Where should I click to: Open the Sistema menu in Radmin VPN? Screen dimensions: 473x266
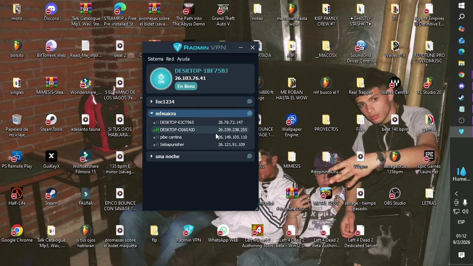pyautogui.click(x=156, y=59)
